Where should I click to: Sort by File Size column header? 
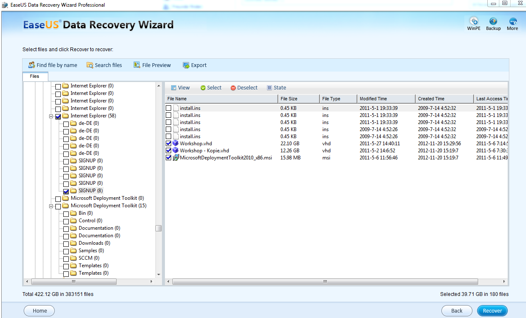(299, 99)
